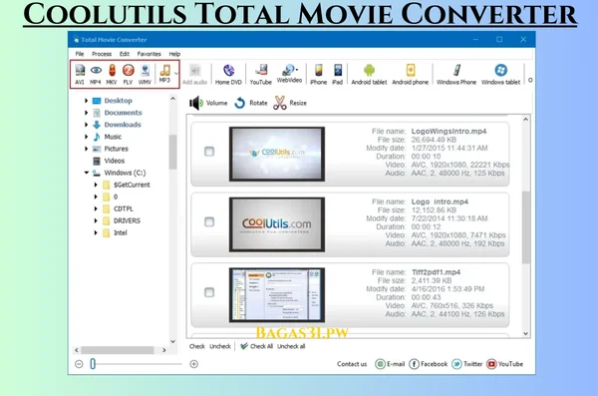Expand the Desktop tree node
Screen dimensions: 598x396
click(x=86, y=101)
